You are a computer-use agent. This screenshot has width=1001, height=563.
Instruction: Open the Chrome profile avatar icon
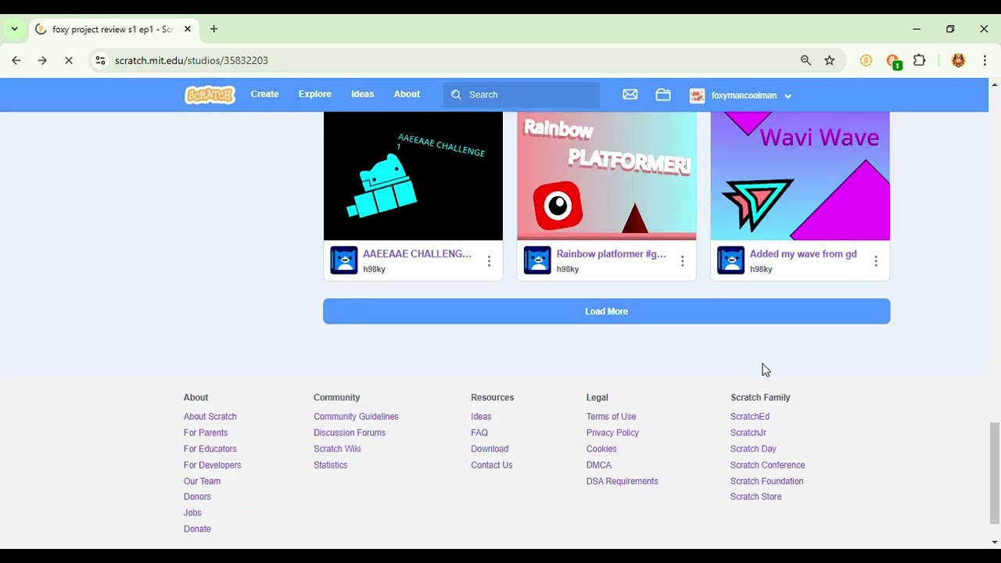[x=958, y=60]
